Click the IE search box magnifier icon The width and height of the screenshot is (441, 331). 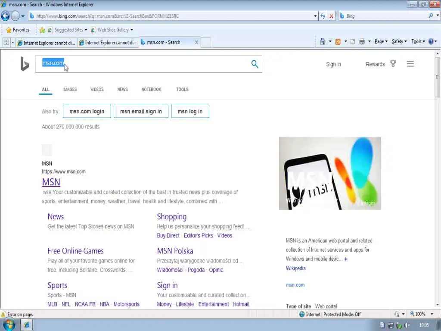click(431, 16)
